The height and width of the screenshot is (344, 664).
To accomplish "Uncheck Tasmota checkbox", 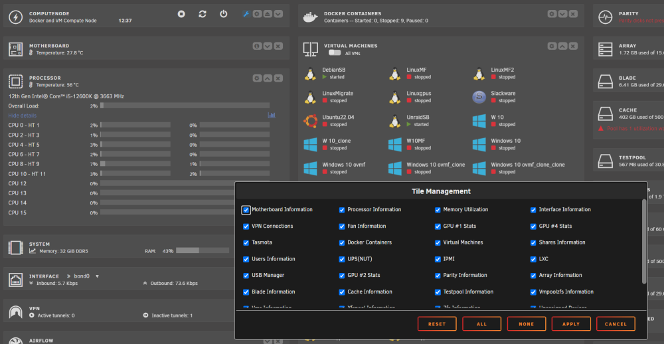I will coord(246,243).
